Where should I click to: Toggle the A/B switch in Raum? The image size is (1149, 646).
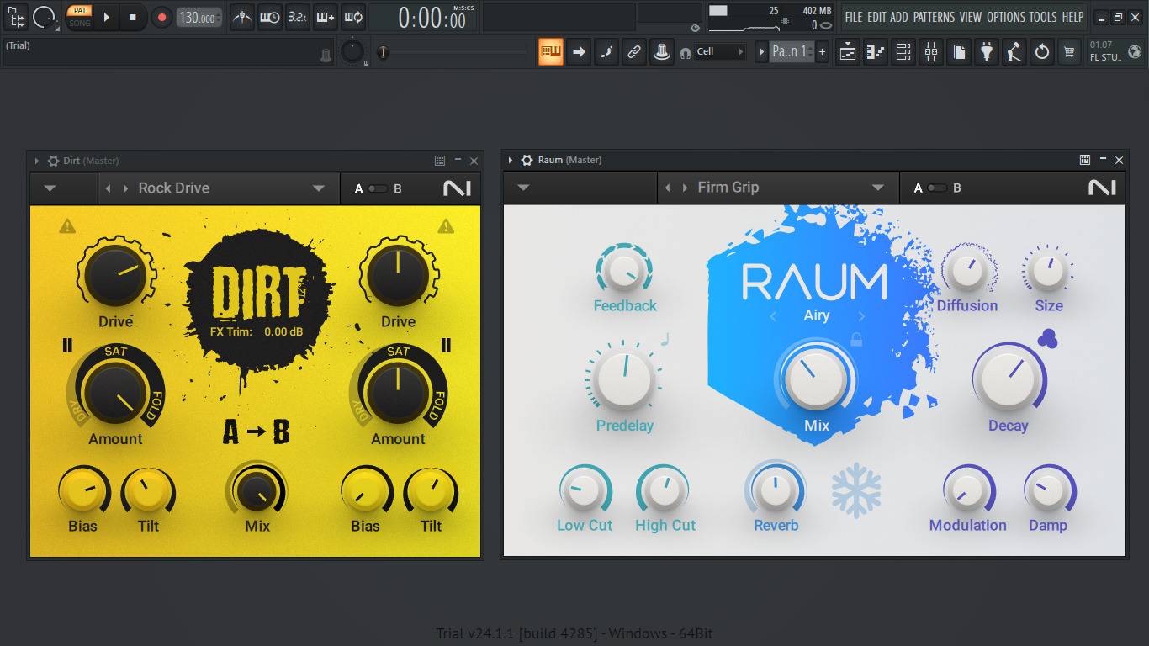click(937, 188)
